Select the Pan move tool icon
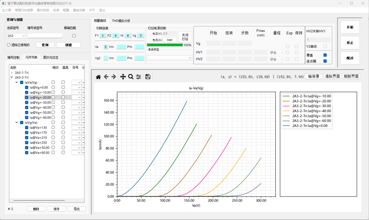Viewport: 369px width, 220px height. pos(123,77)
